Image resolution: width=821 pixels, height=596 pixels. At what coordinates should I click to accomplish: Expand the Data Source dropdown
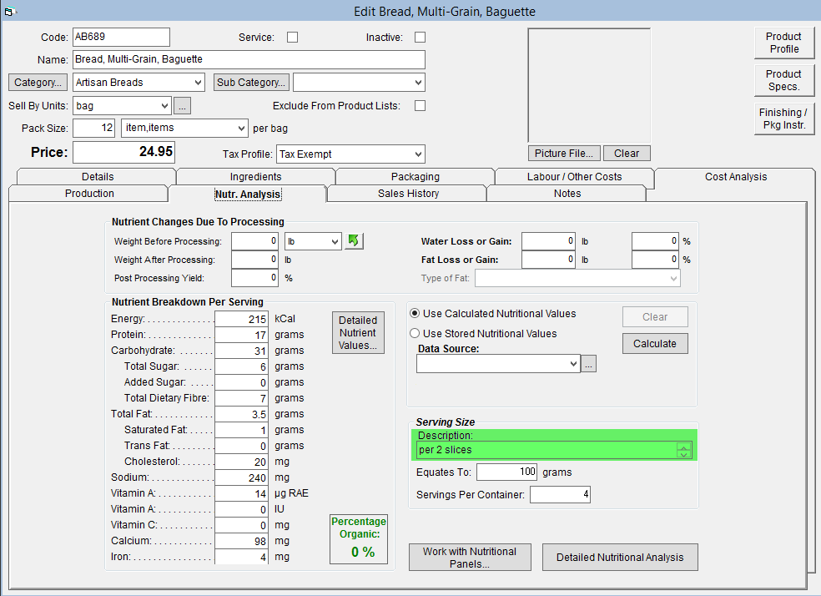(x=573, y=363)
